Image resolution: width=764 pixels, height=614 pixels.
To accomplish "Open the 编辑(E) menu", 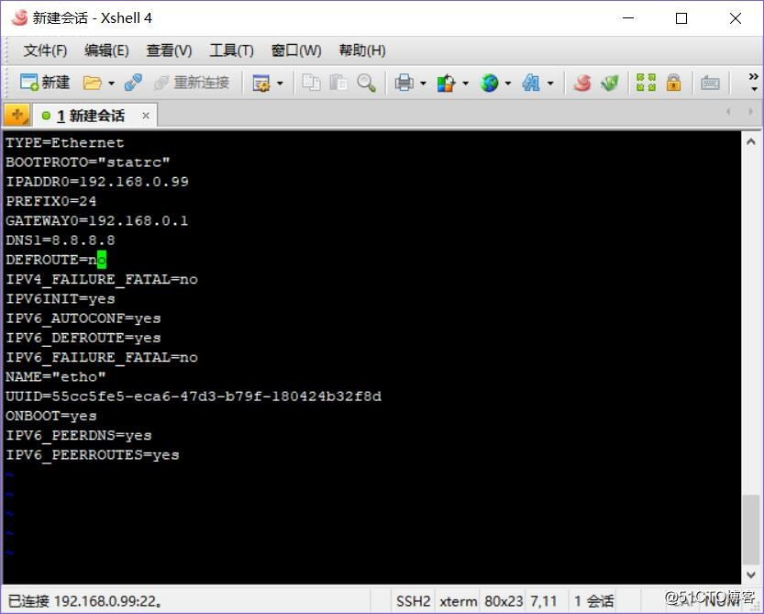I will 106,50.
